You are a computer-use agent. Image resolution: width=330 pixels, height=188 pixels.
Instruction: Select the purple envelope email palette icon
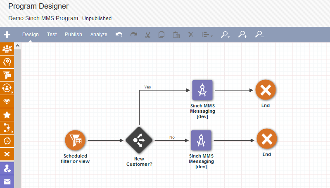[x=7, y=182]
